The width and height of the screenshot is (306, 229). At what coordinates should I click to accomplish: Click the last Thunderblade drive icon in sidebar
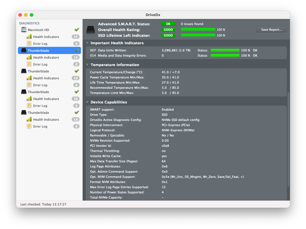[x=24, y=112]
